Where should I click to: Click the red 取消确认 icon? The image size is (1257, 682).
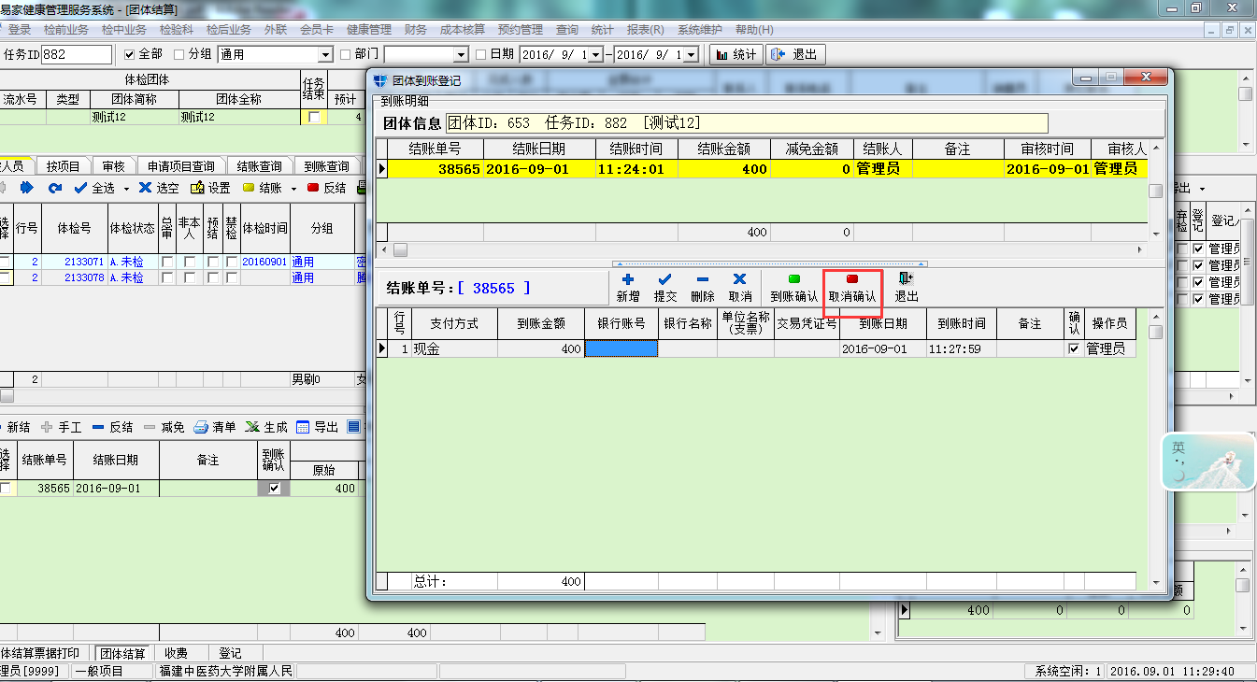click(851, 278)
